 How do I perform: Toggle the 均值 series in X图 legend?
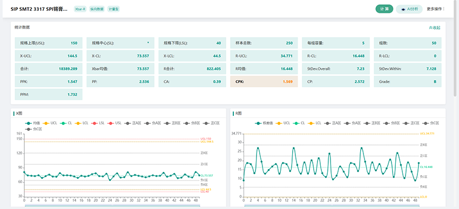(33, 123)
